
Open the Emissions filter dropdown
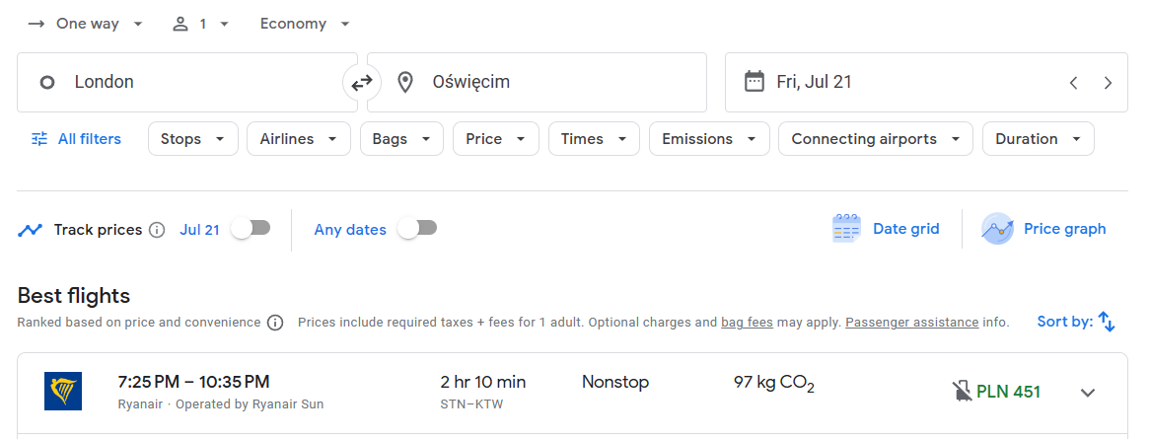click(709, 139)
